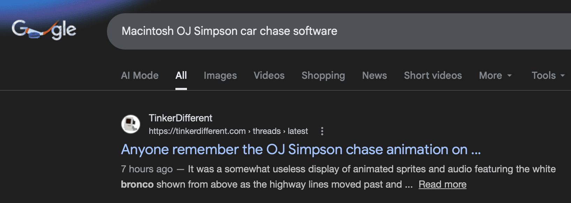Click the Google doodle logo
The width and height of the screenshot is (571, 203).
[x=44, y=30]
